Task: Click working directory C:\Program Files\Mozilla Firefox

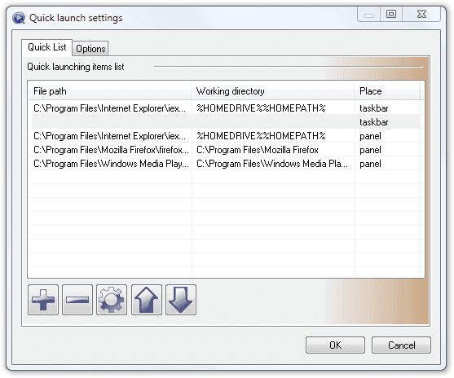Action: 258,150
